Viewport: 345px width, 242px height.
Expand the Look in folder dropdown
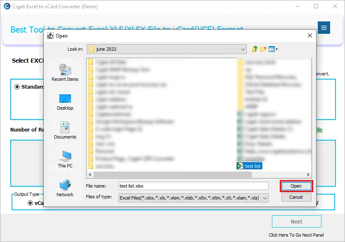[x=243, y=49]
